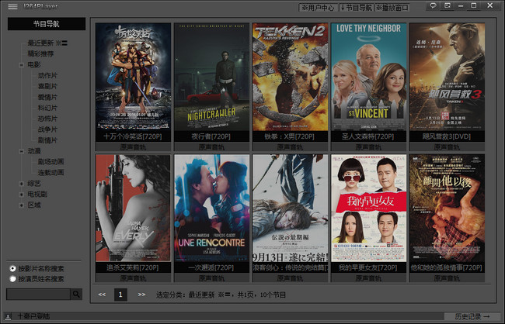Click the 综艺 tree label

coord(34,184)
